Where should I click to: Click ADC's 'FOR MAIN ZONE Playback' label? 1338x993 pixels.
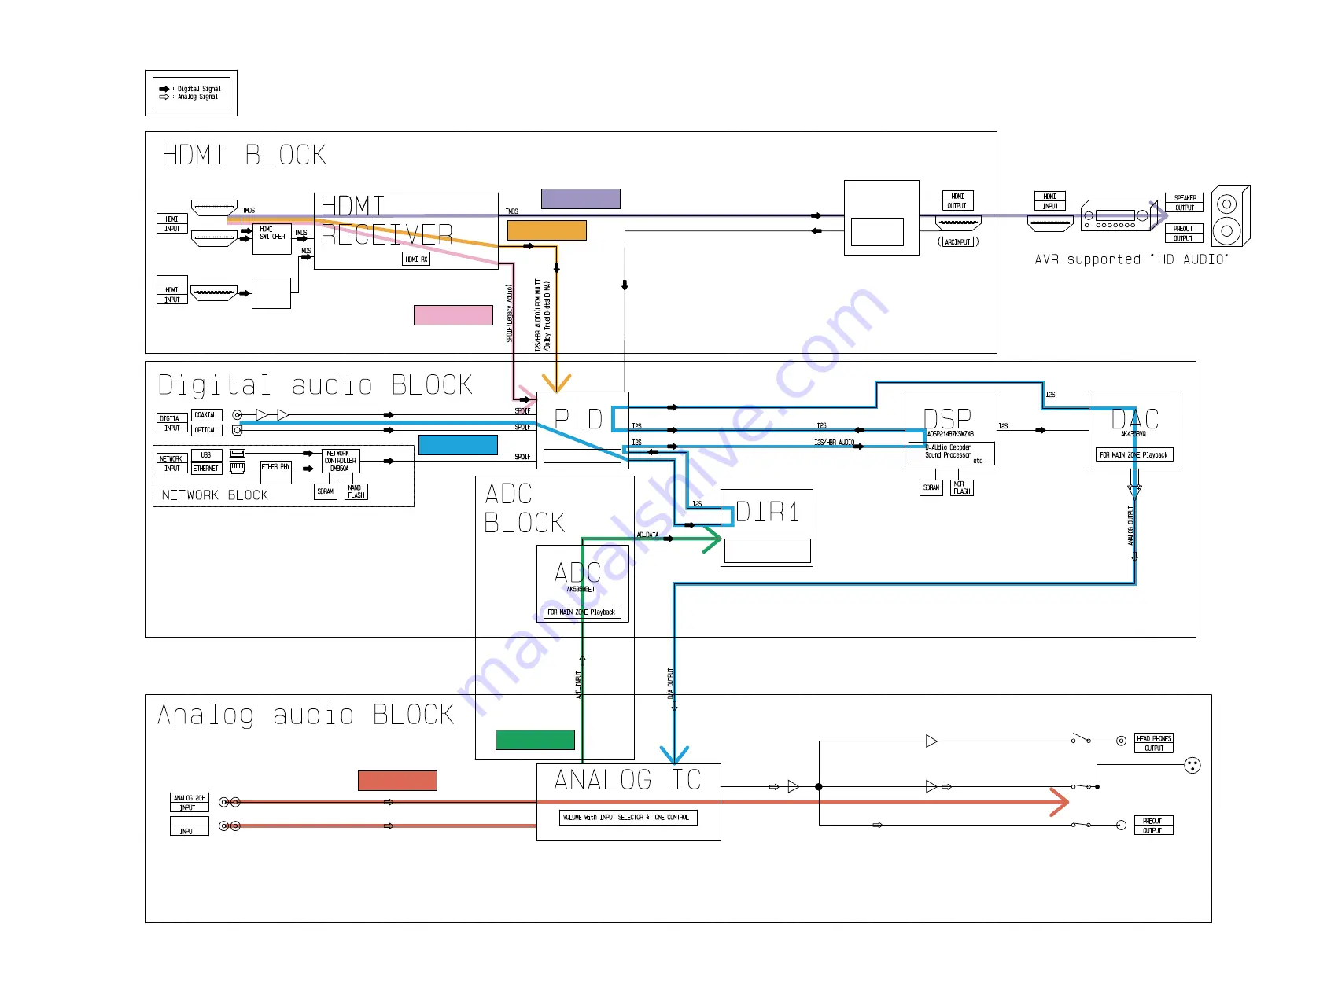(582, 612)
